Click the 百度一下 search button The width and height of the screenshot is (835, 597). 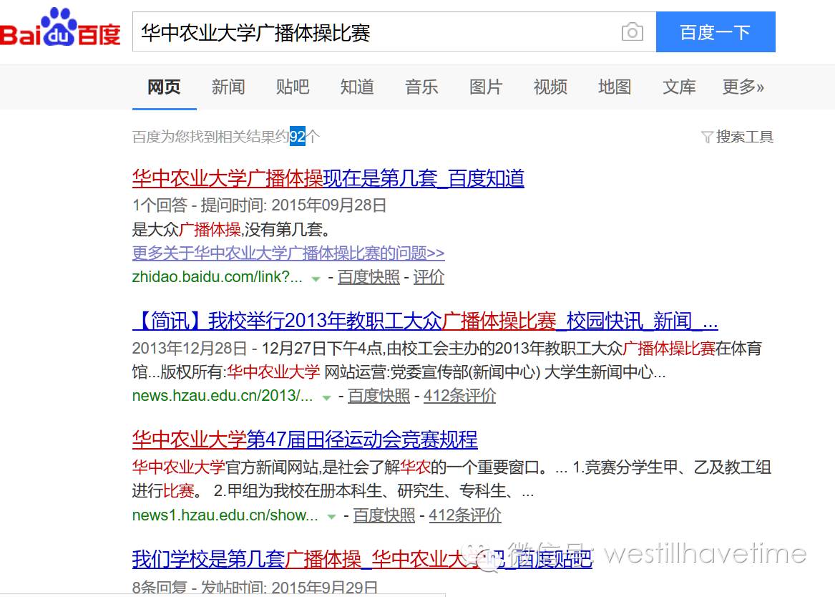716,32
